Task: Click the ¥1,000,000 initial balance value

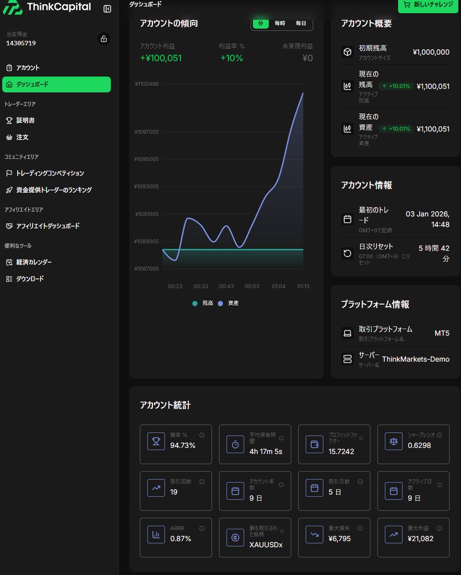Action: [431, 52]
